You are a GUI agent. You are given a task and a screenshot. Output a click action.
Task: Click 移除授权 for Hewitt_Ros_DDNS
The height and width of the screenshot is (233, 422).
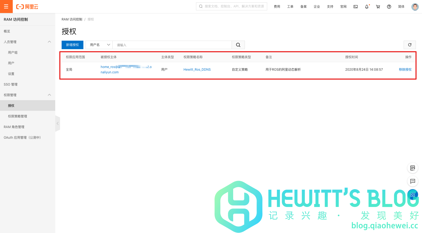[405, 70]
